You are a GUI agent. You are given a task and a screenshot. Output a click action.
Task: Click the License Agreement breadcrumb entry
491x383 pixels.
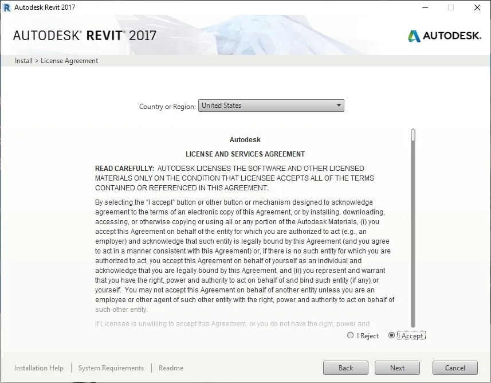(x=69, y=60)
